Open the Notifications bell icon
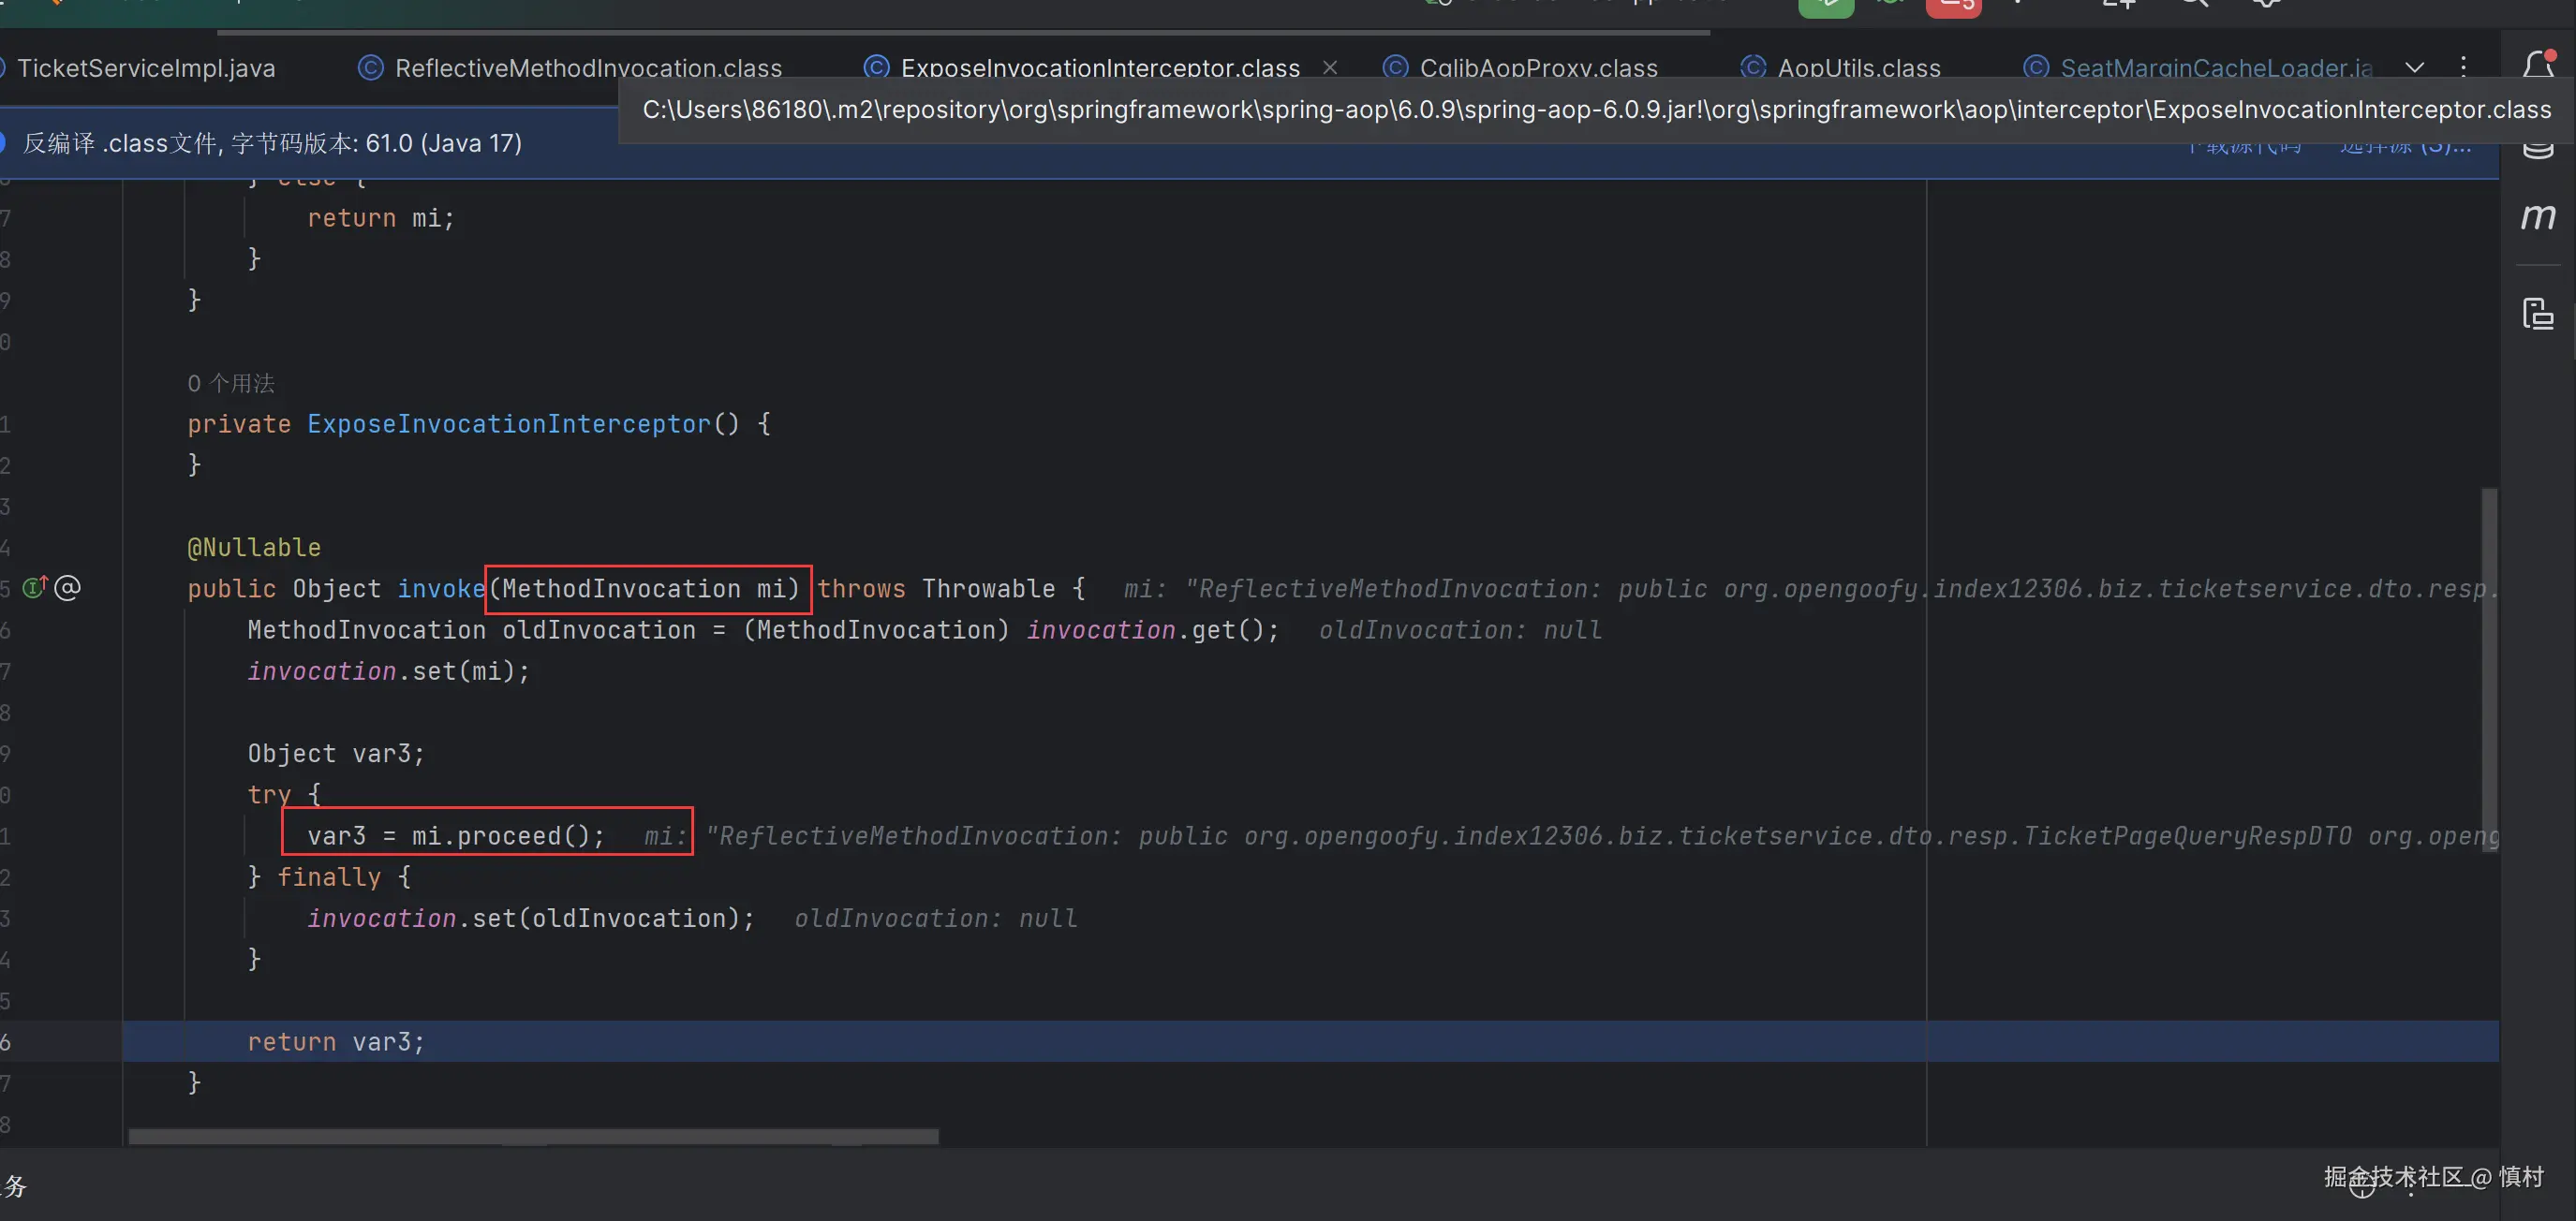Viewport: 2576px width, 1221px height. click(x=2538, y=66)
